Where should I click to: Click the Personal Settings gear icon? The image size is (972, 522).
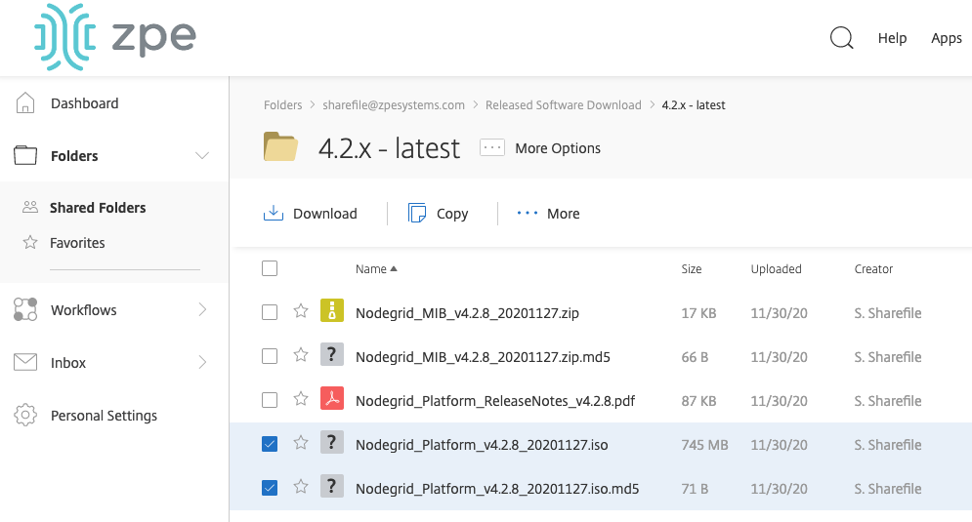25,415
